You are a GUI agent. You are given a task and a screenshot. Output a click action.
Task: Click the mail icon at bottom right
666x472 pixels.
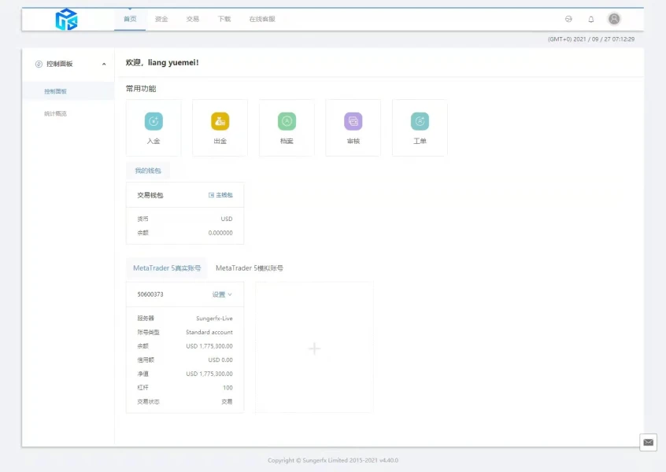(648, 442)
